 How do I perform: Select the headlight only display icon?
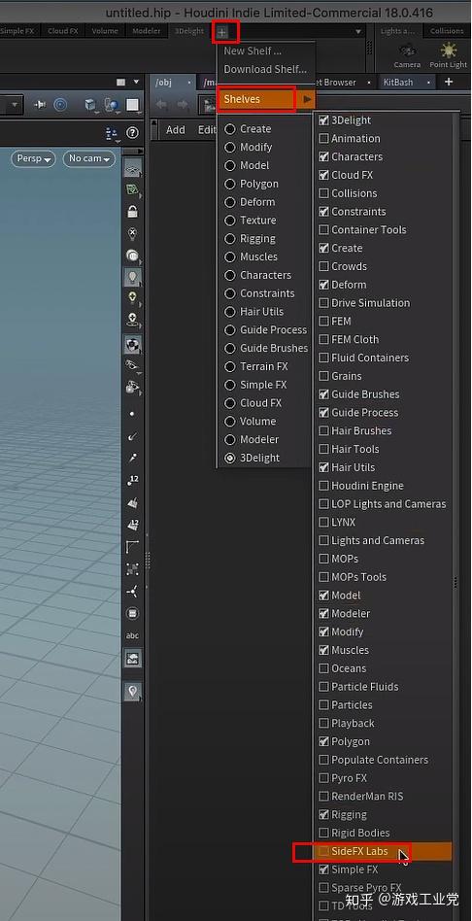133,256
